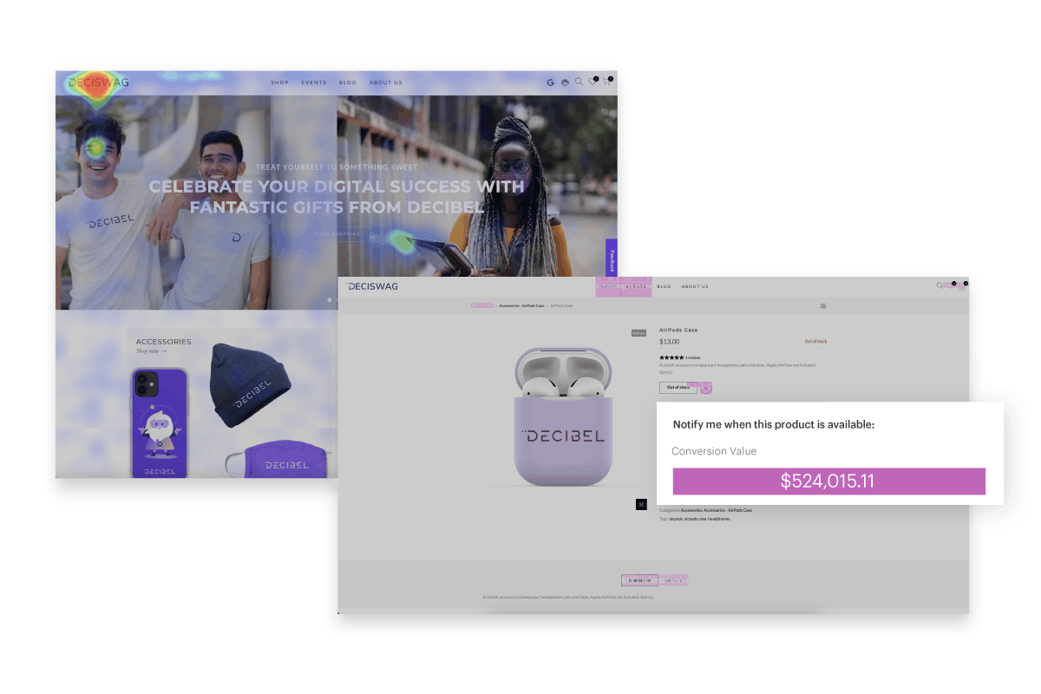Open the ABOUT US menu on the homepage
This screenshot has width=1041, height=694.
pos(386,82)
